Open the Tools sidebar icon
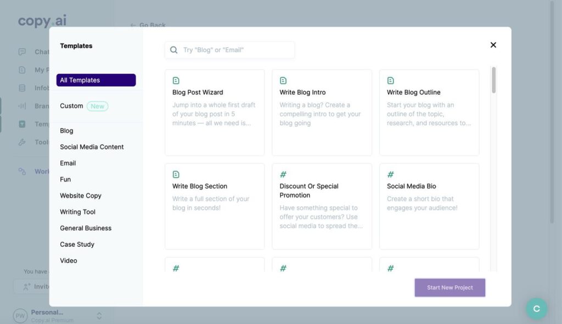 (x=21, y=142)
